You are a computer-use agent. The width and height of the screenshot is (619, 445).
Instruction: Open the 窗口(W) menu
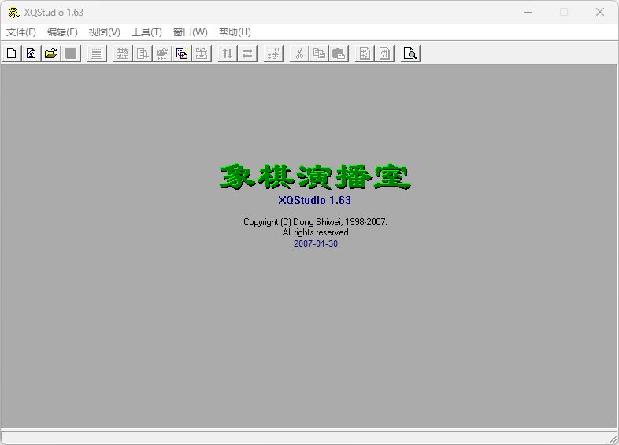tap(190, 32)
